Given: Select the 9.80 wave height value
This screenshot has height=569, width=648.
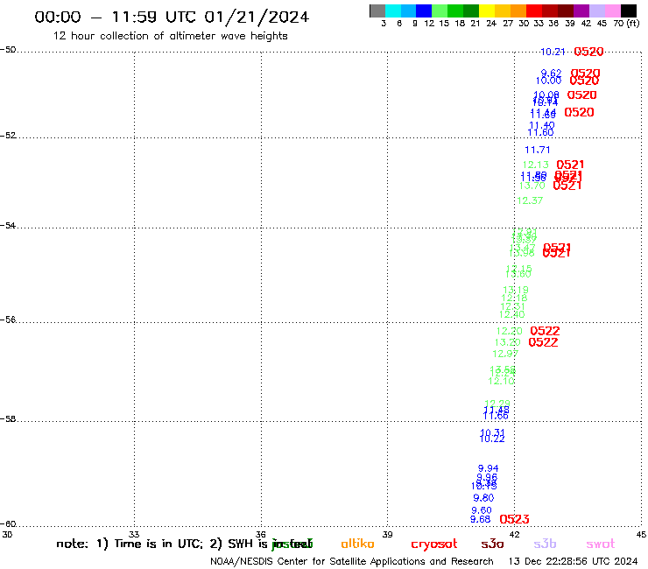Looking at the screenshot, I should tap(483, 498).
